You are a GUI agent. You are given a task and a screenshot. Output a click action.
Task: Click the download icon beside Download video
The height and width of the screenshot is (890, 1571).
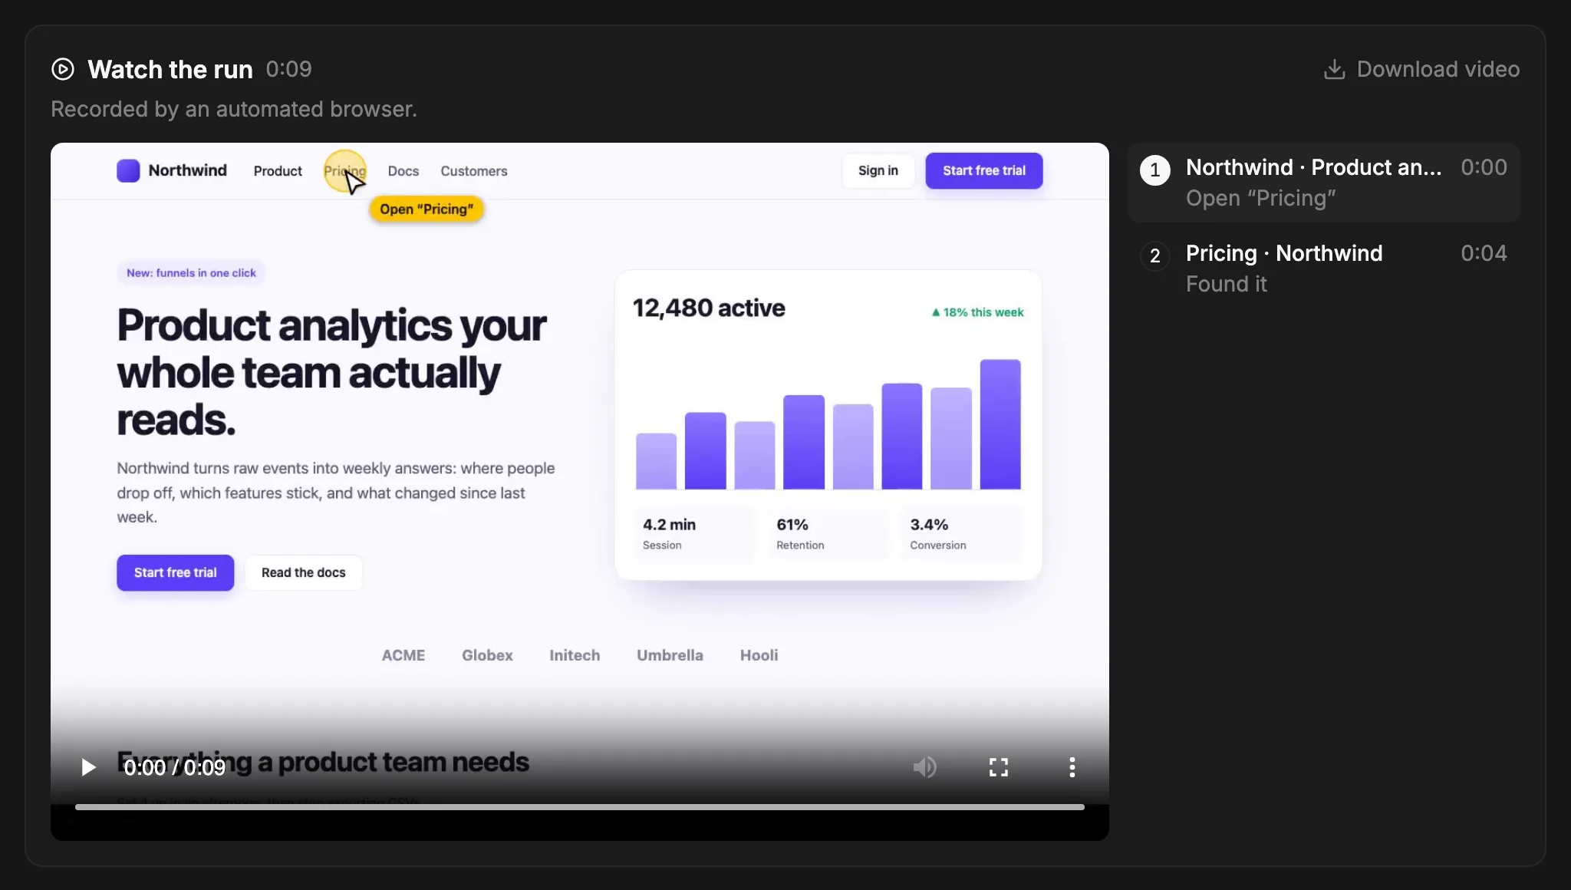click(1334, 69)
